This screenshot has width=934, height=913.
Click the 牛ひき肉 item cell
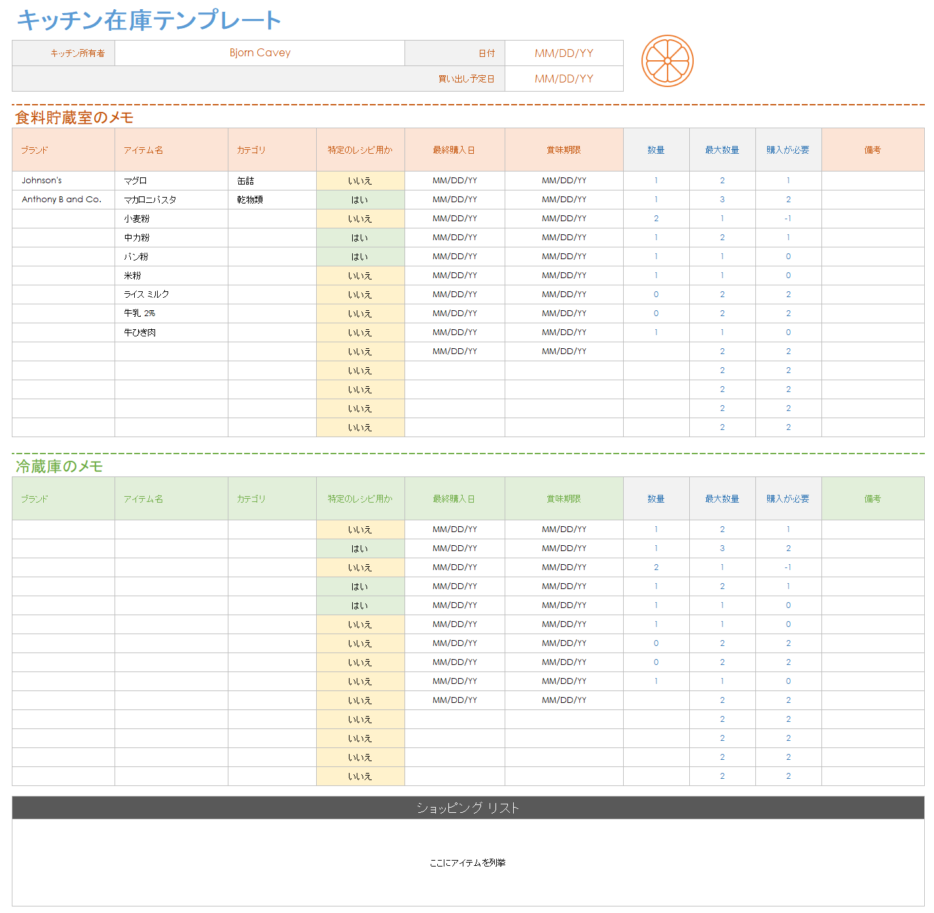pos(171,332)
